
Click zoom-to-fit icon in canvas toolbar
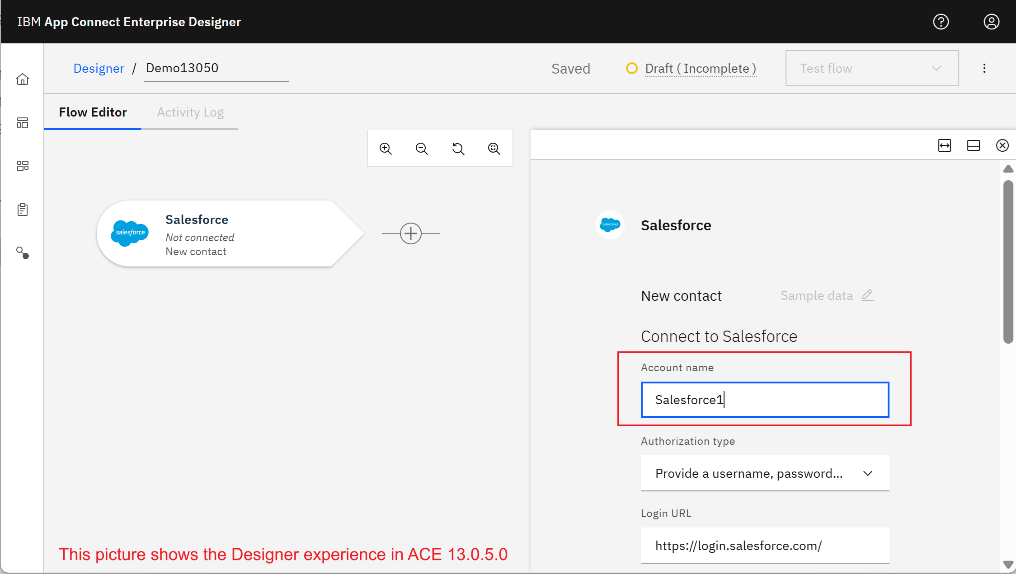pyautogui.click(x=494, y=149)
